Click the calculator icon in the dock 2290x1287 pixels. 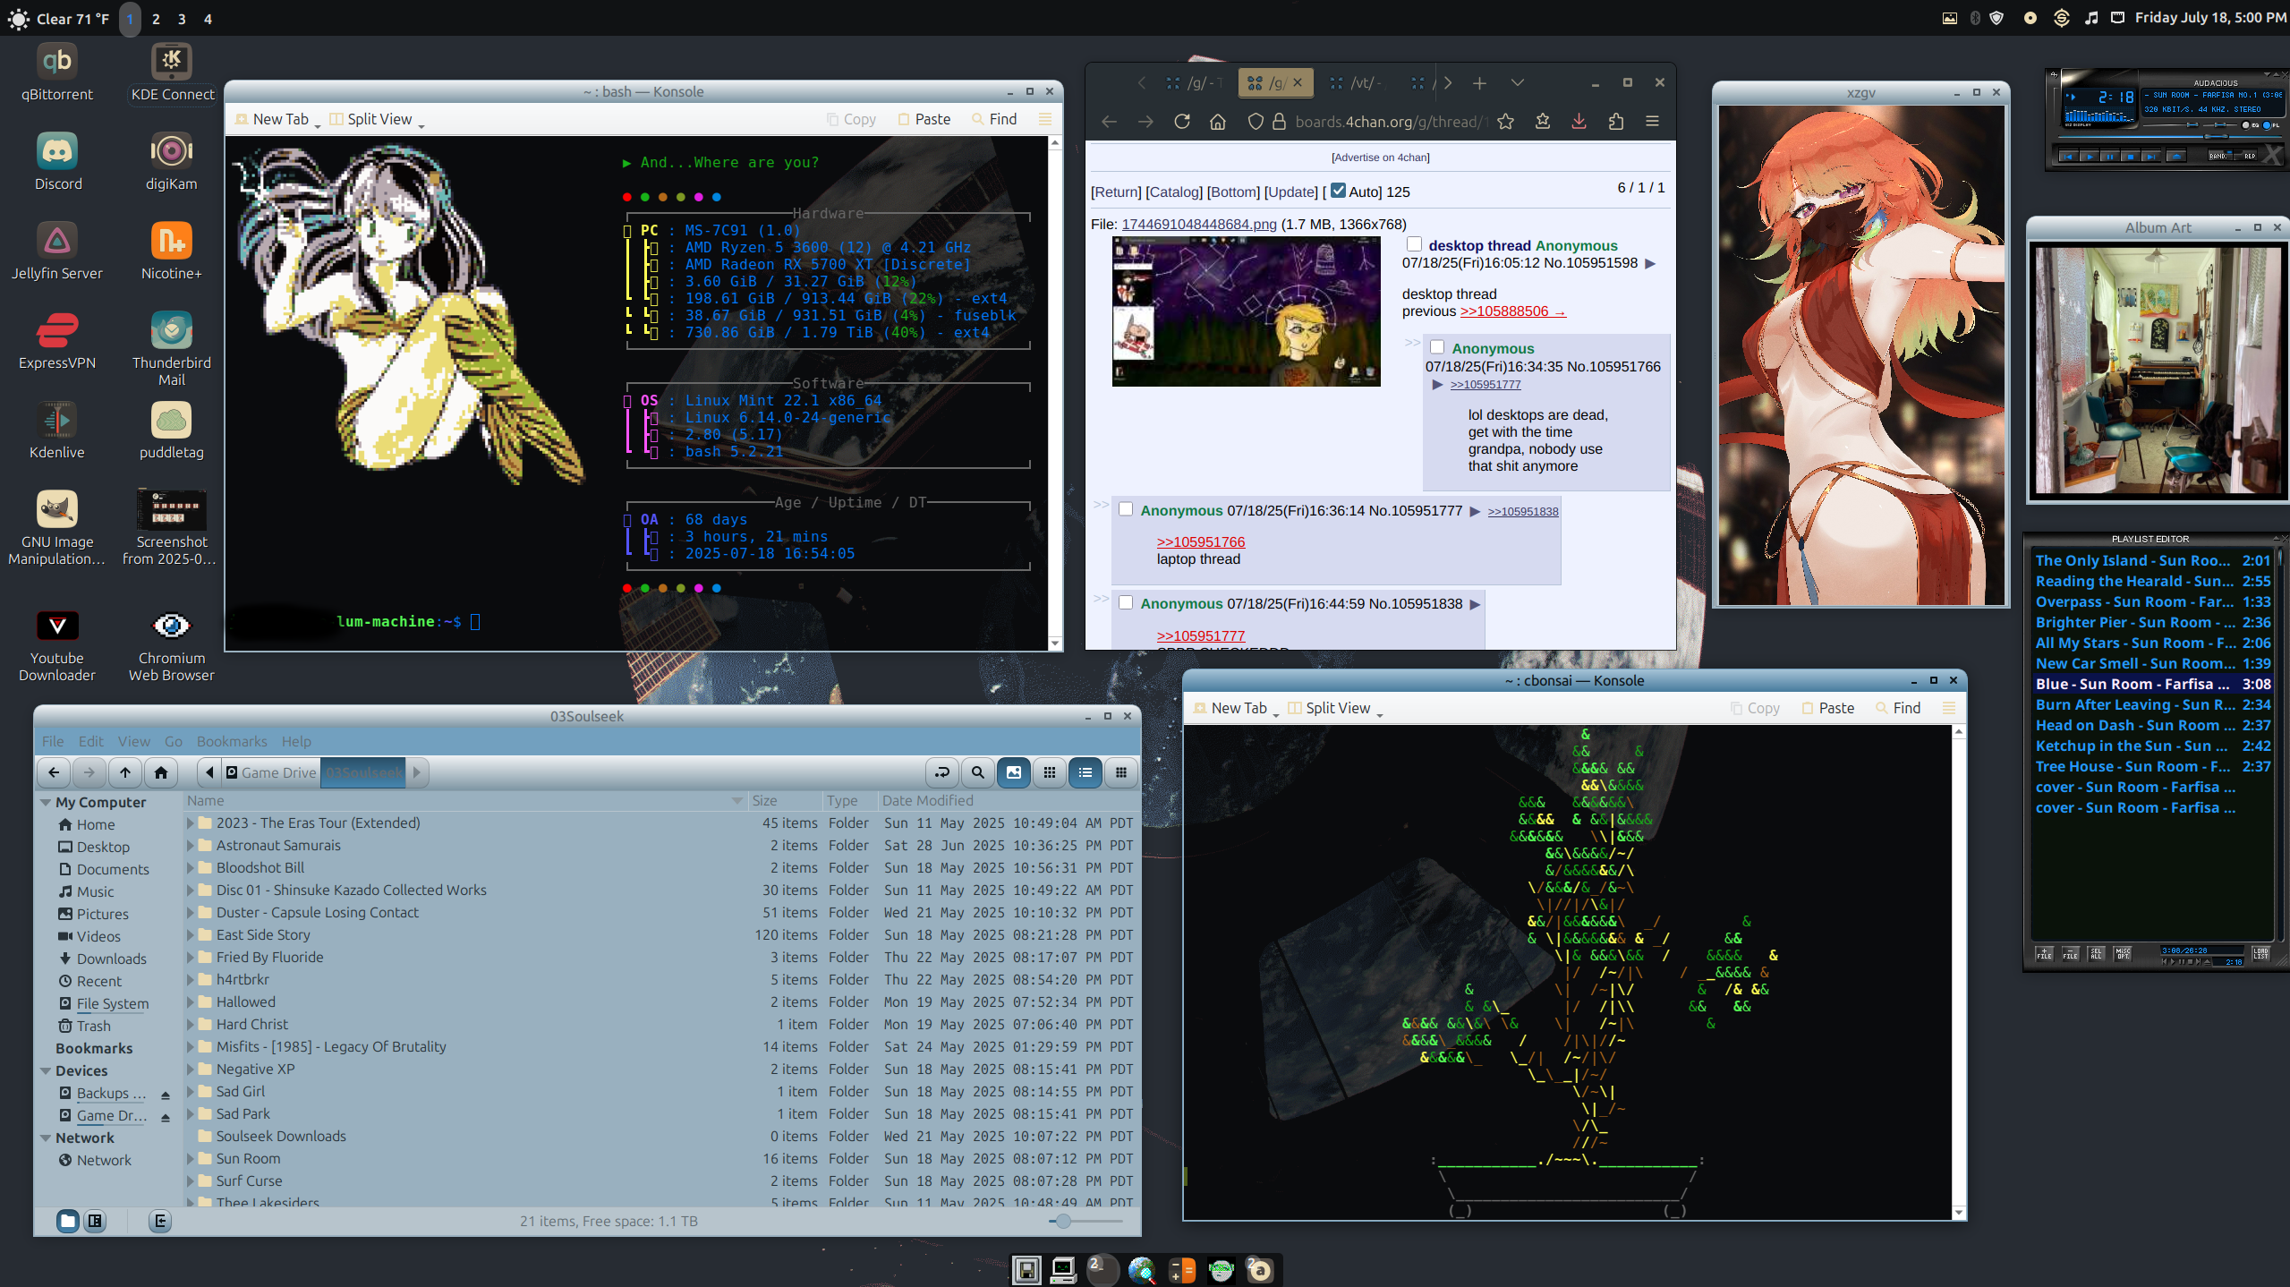tap(1182, 1270)
